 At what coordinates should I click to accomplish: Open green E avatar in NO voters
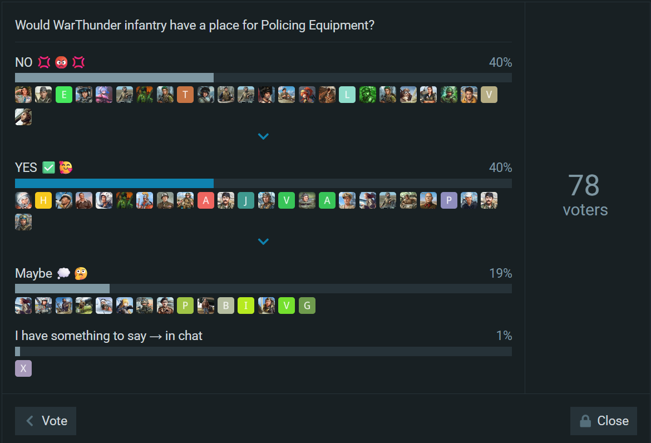63,95
